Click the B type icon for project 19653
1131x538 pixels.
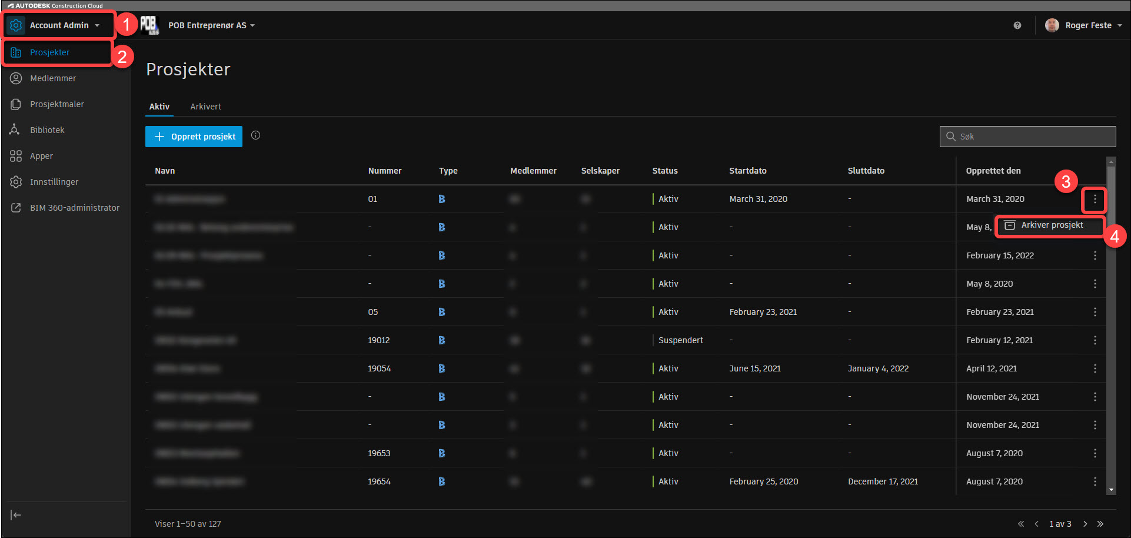point(442,453)
